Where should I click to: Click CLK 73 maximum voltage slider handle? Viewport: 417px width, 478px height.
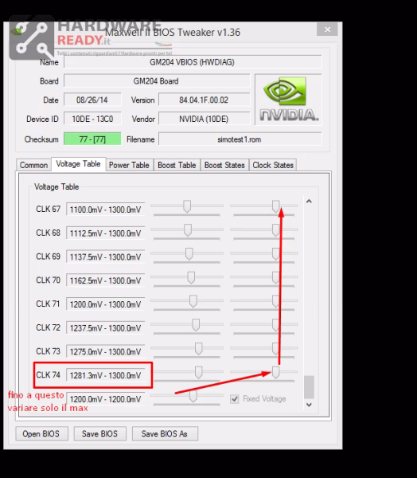275,349
